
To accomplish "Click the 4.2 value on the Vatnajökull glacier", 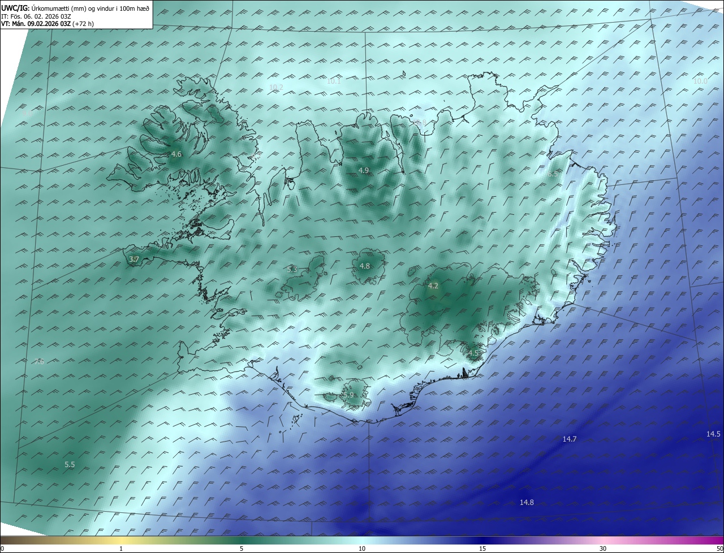I will [x=433, y=286].
